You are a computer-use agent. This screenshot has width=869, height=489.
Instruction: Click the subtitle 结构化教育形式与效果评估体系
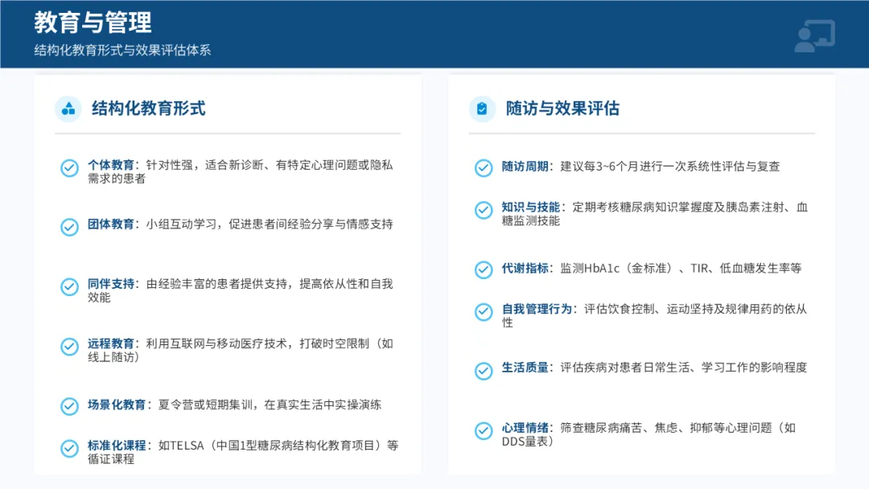[122, 51]
